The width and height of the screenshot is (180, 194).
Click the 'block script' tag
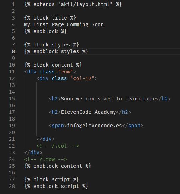[51, 179]
